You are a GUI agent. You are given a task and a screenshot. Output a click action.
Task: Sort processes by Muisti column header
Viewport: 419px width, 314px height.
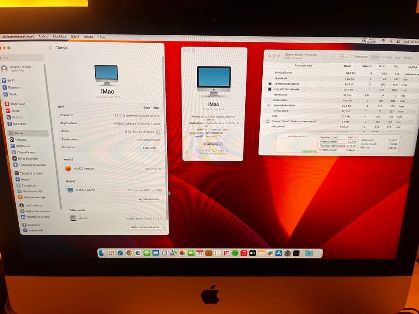[347, 66]
